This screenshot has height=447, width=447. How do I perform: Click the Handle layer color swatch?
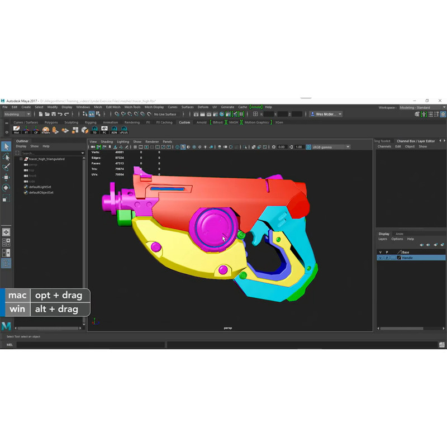[x=398, y=258]
